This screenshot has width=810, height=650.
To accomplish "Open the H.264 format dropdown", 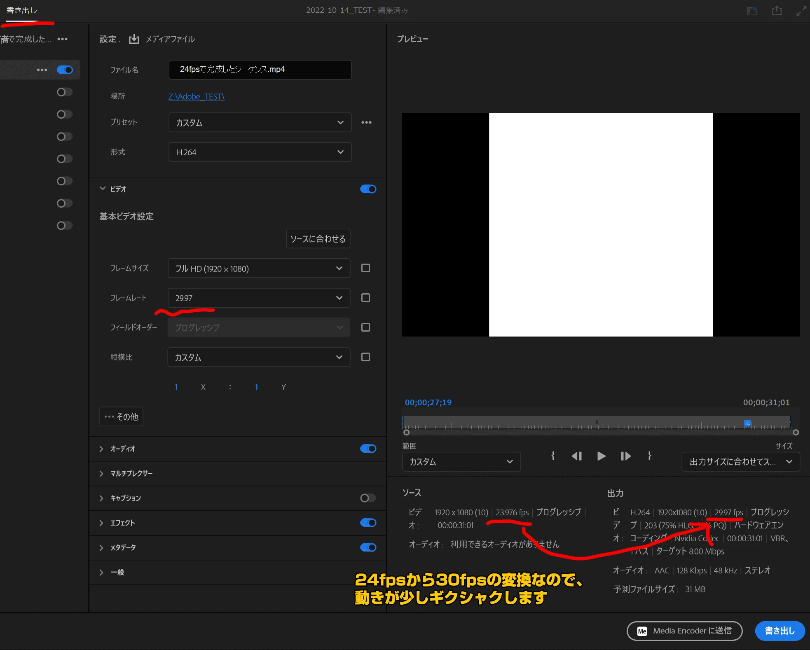I will [x=260, y=152].
